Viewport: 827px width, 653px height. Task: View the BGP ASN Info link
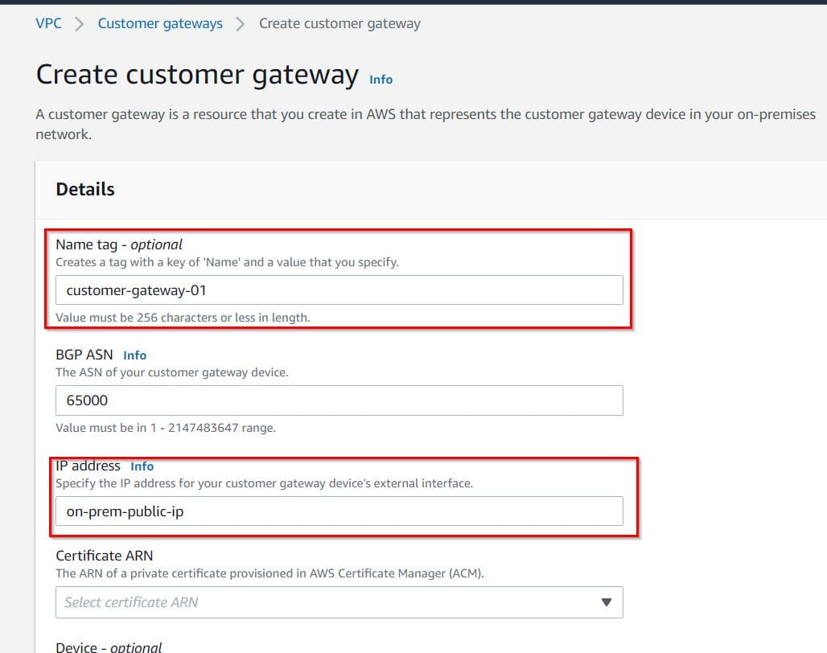(x=134, y=355)
